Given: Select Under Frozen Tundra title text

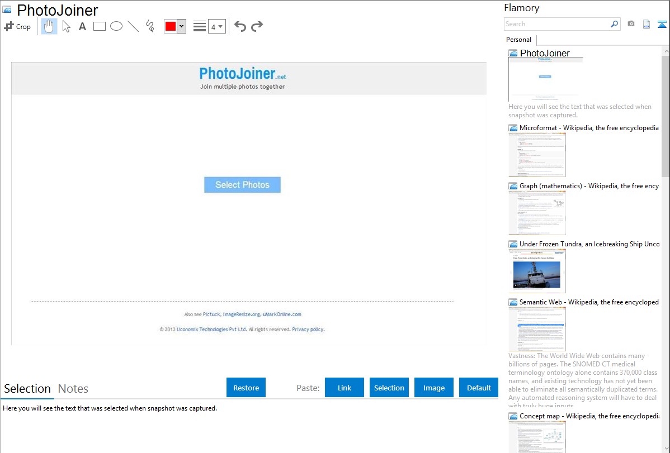Looking at the screenshot, I should (x=589, y=244).
